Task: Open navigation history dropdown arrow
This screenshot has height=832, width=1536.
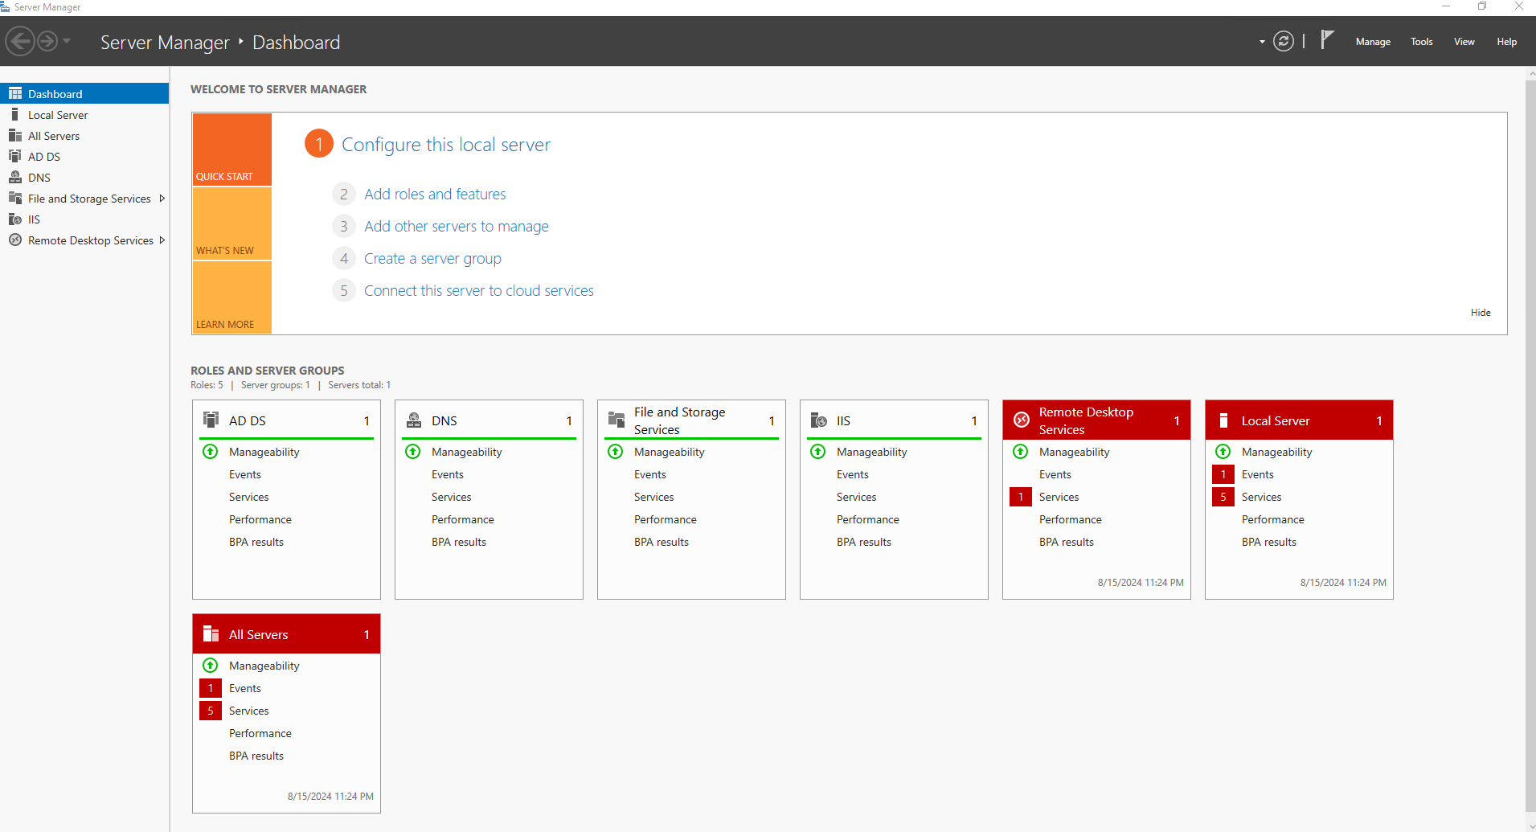Action: pyautogui.click(x=67, y=41)
